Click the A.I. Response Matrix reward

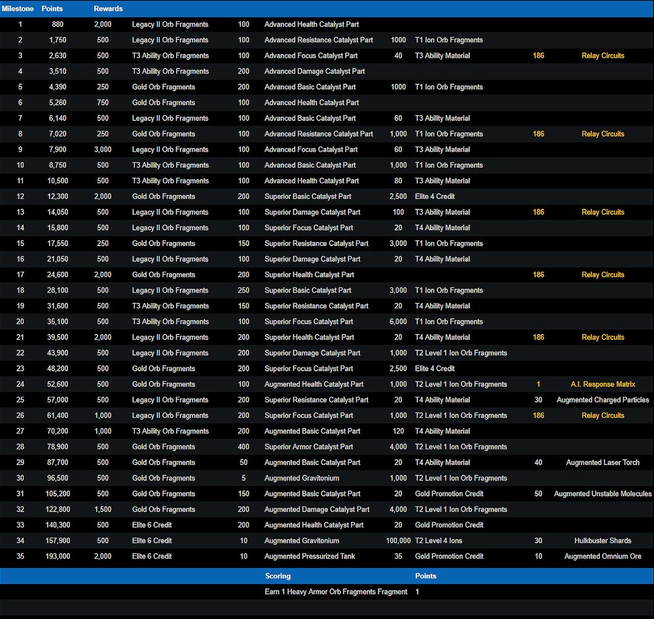click(x=603, y=384)
